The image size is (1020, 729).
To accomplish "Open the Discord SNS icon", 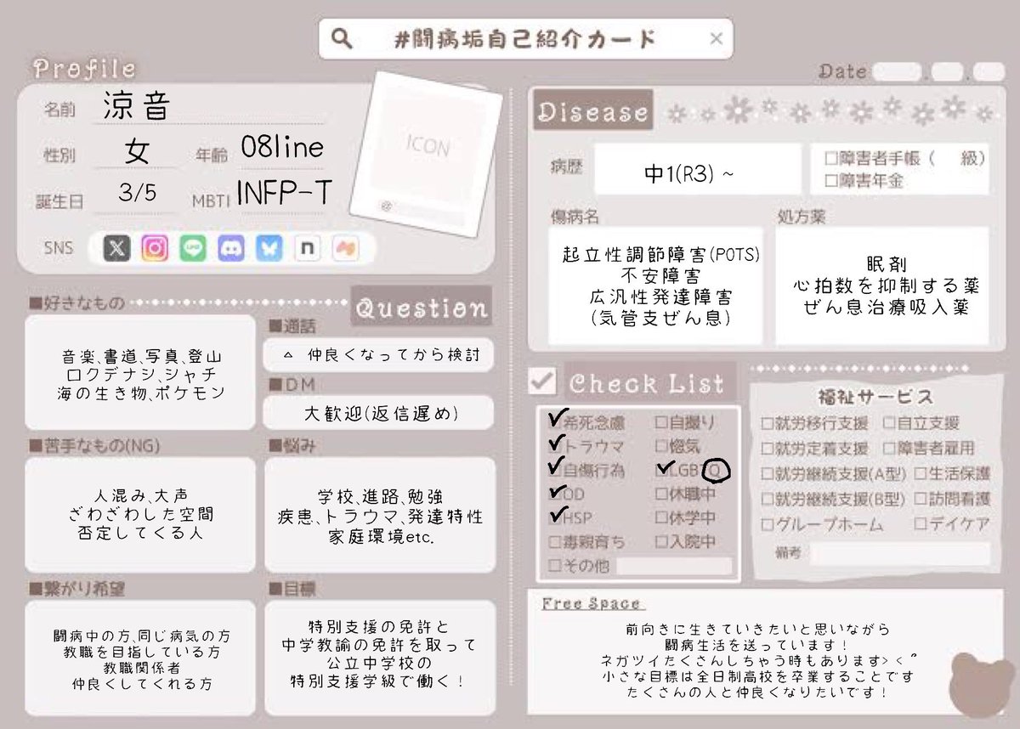I will [x=231, y=248].
